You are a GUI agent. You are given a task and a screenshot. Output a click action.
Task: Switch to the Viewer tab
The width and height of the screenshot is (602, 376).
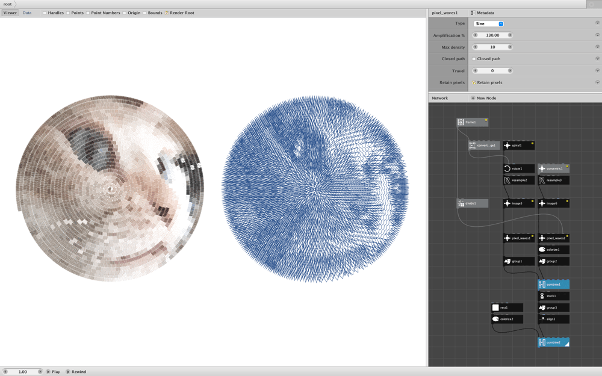coord(10,13)
